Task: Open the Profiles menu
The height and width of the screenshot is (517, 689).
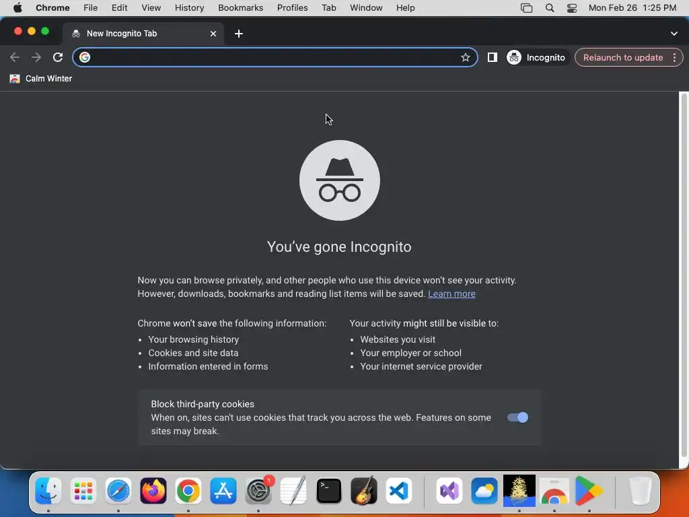Action: (292, 8)
